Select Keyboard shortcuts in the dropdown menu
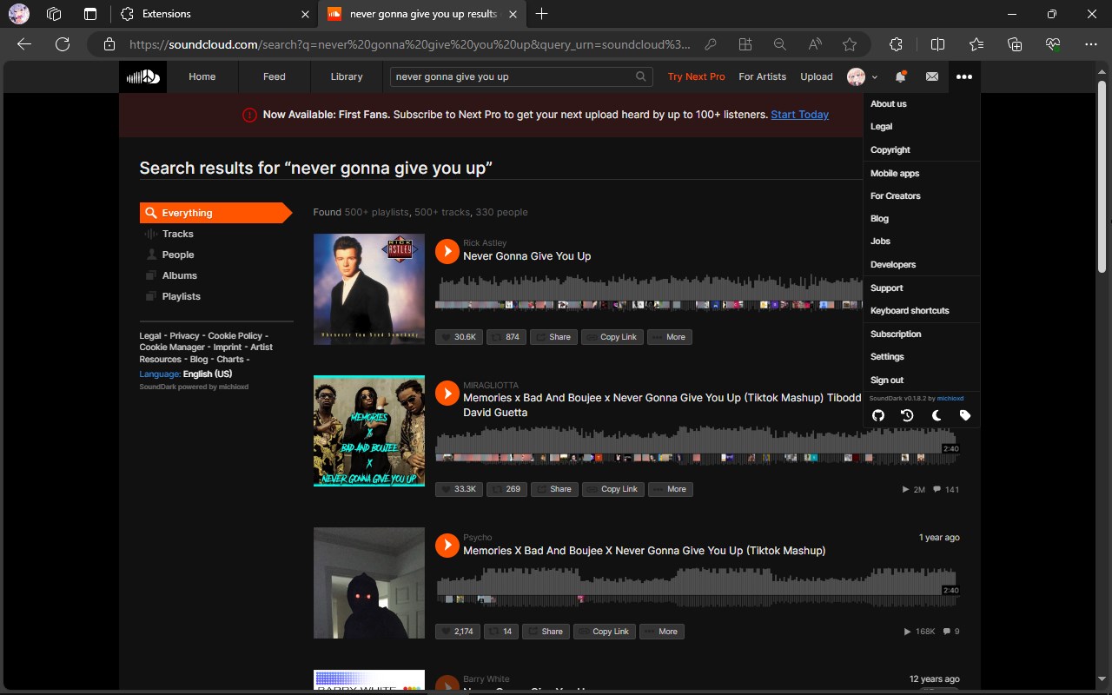Screen dimensions: 1112x695 (x=922, y=311)
